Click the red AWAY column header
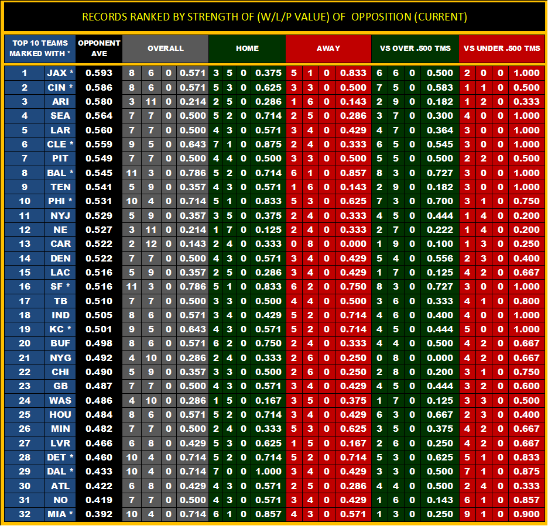The height and width of the screenshot is (526, 548). click(x=328, y=48)
